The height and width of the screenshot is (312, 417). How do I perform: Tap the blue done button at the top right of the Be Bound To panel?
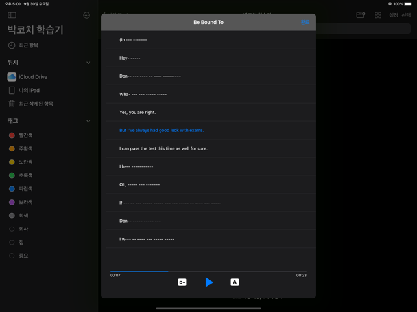(305, 22)
